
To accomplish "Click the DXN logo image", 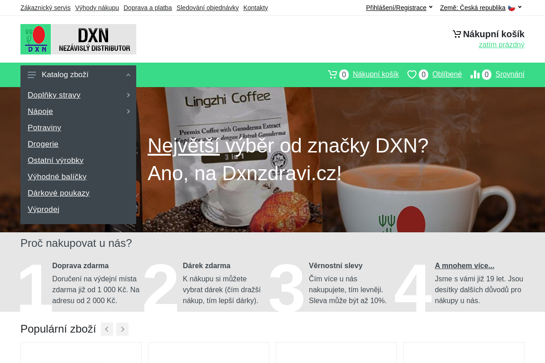I will pyautogui.click(x=78, y=39).
